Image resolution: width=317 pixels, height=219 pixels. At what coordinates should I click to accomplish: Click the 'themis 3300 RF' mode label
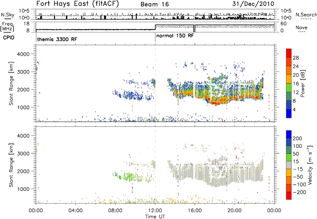[x=57, y=39]
